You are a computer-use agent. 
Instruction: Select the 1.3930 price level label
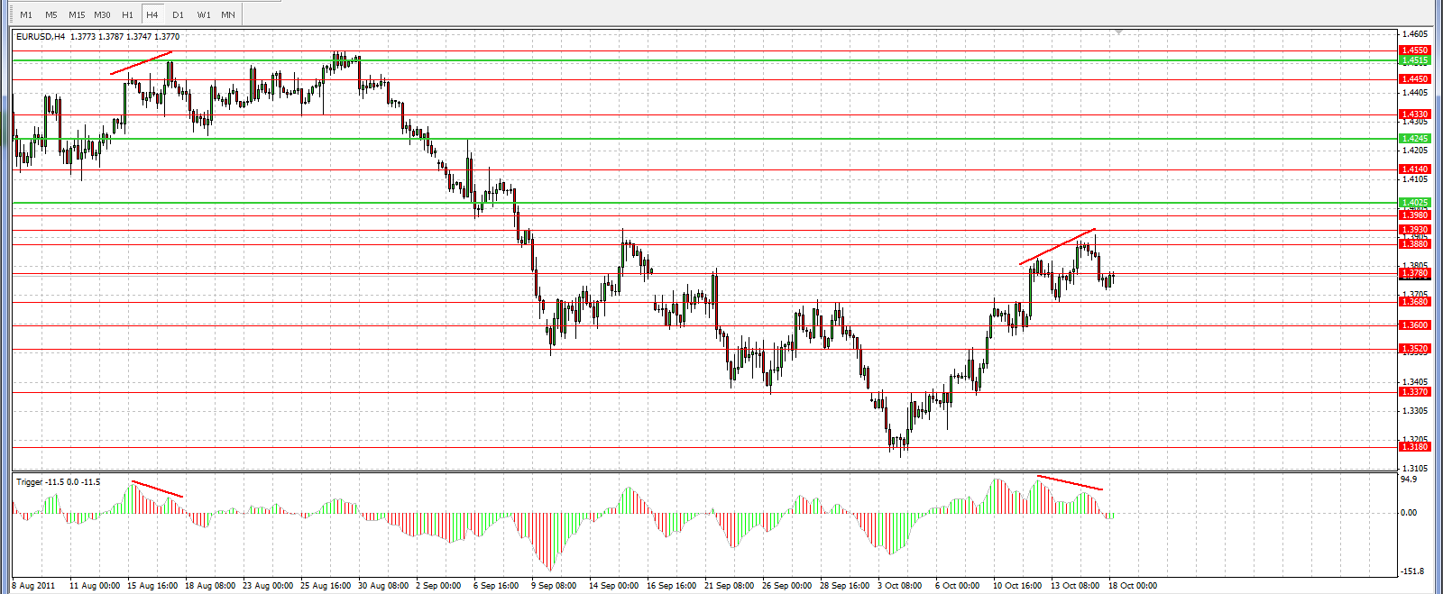[x=1414, y=230]
